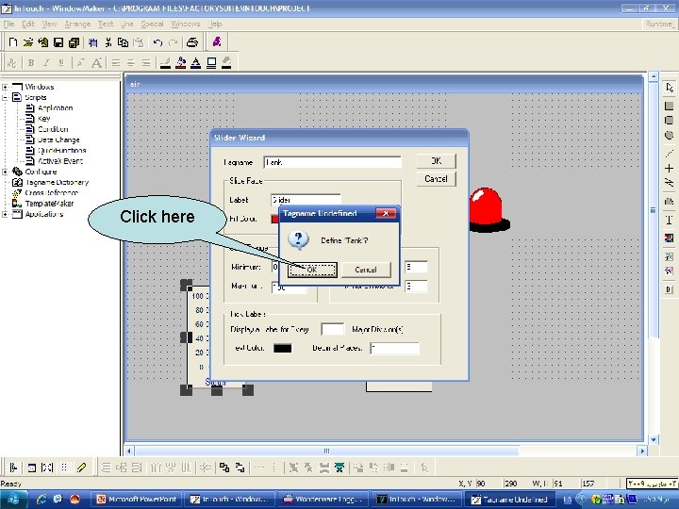Click the New Window toolbar icon
679x509 pixels.
pyautogui.click(x=13, y=42)
